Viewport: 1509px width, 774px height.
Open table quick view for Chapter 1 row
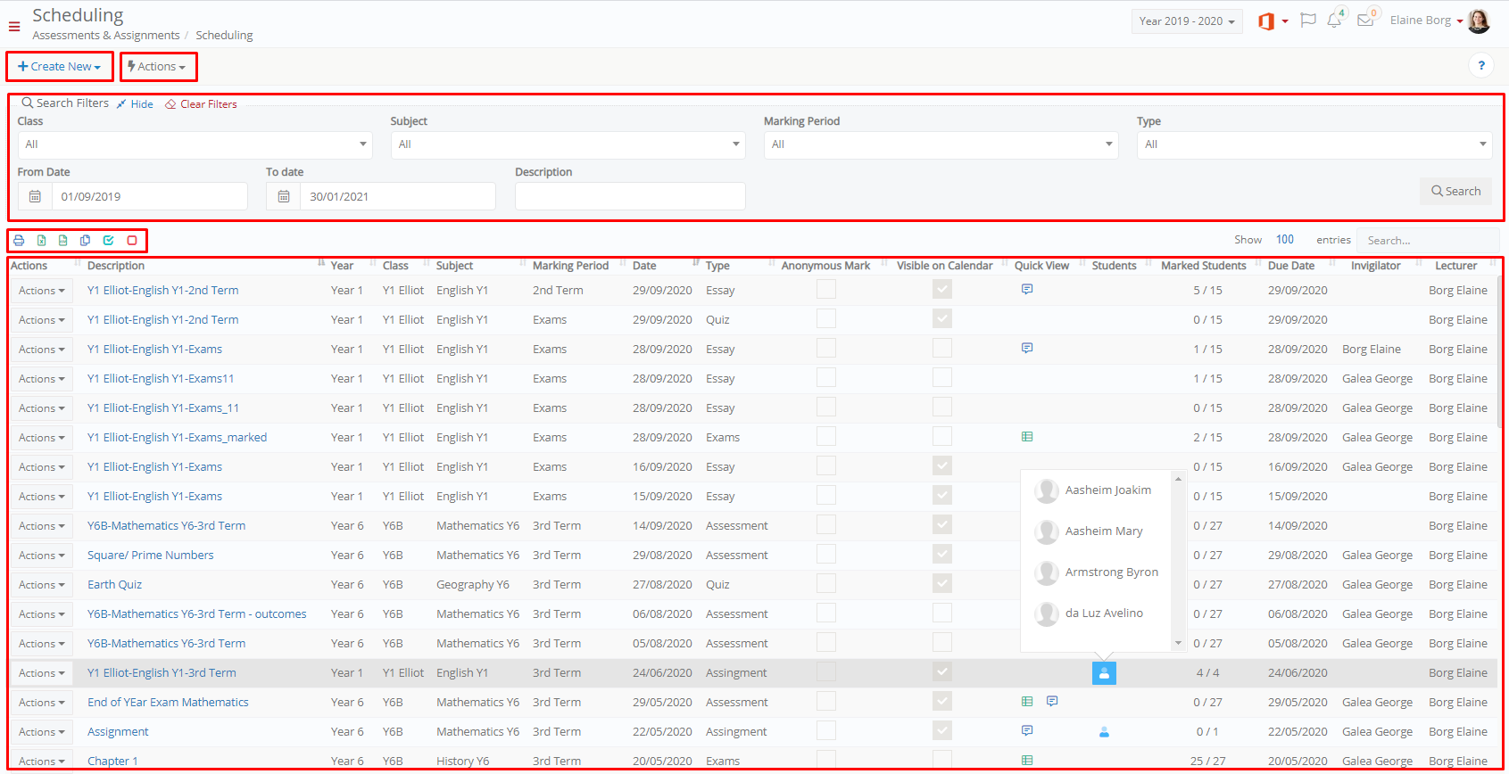[1027, 761]
